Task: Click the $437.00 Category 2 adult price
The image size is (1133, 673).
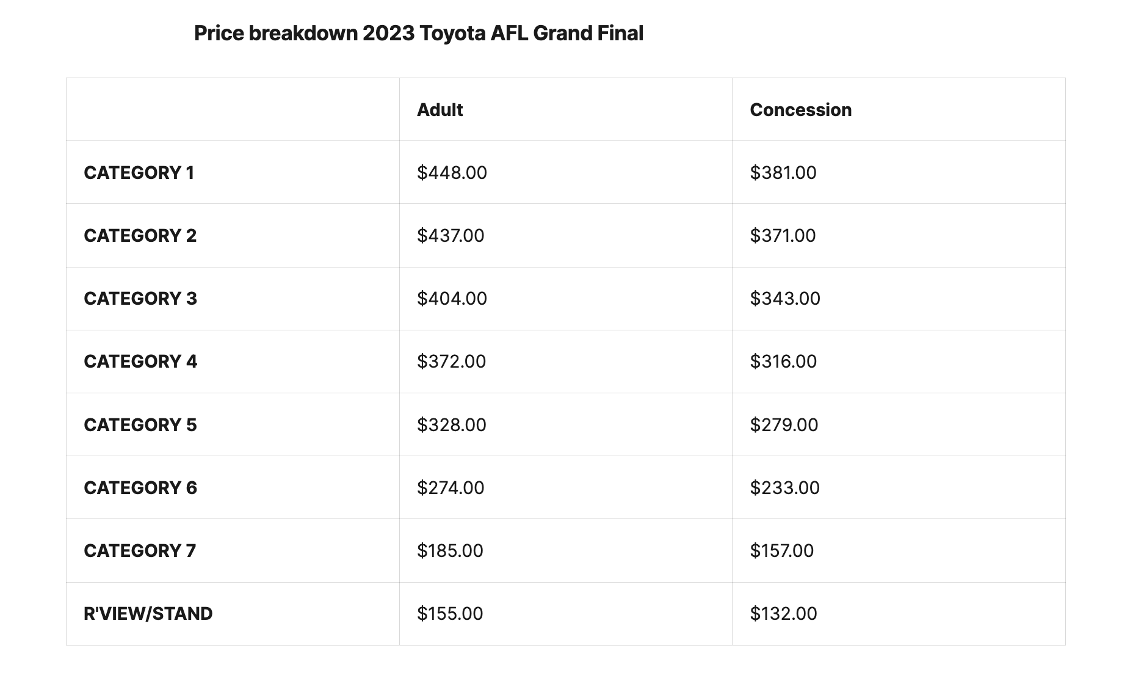Action: (451, 236)
